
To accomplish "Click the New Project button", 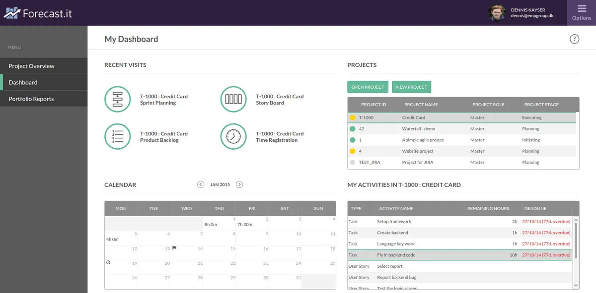I will (x=411, y=87).
